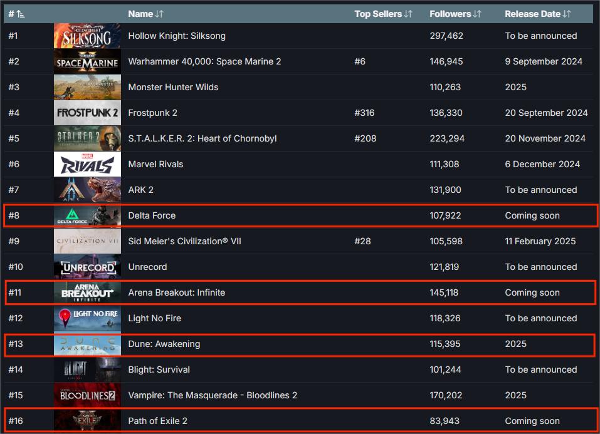Click the 6 December 2024 date
Viewport: 600px width, 434px height.
pyautogui.click(x=542, y=164)
